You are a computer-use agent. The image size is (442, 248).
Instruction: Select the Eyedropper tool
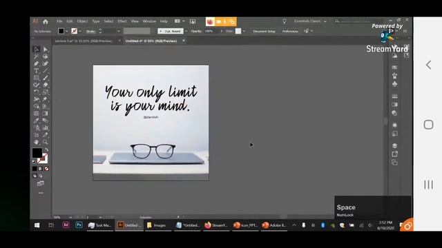click(x=37, y=121)
